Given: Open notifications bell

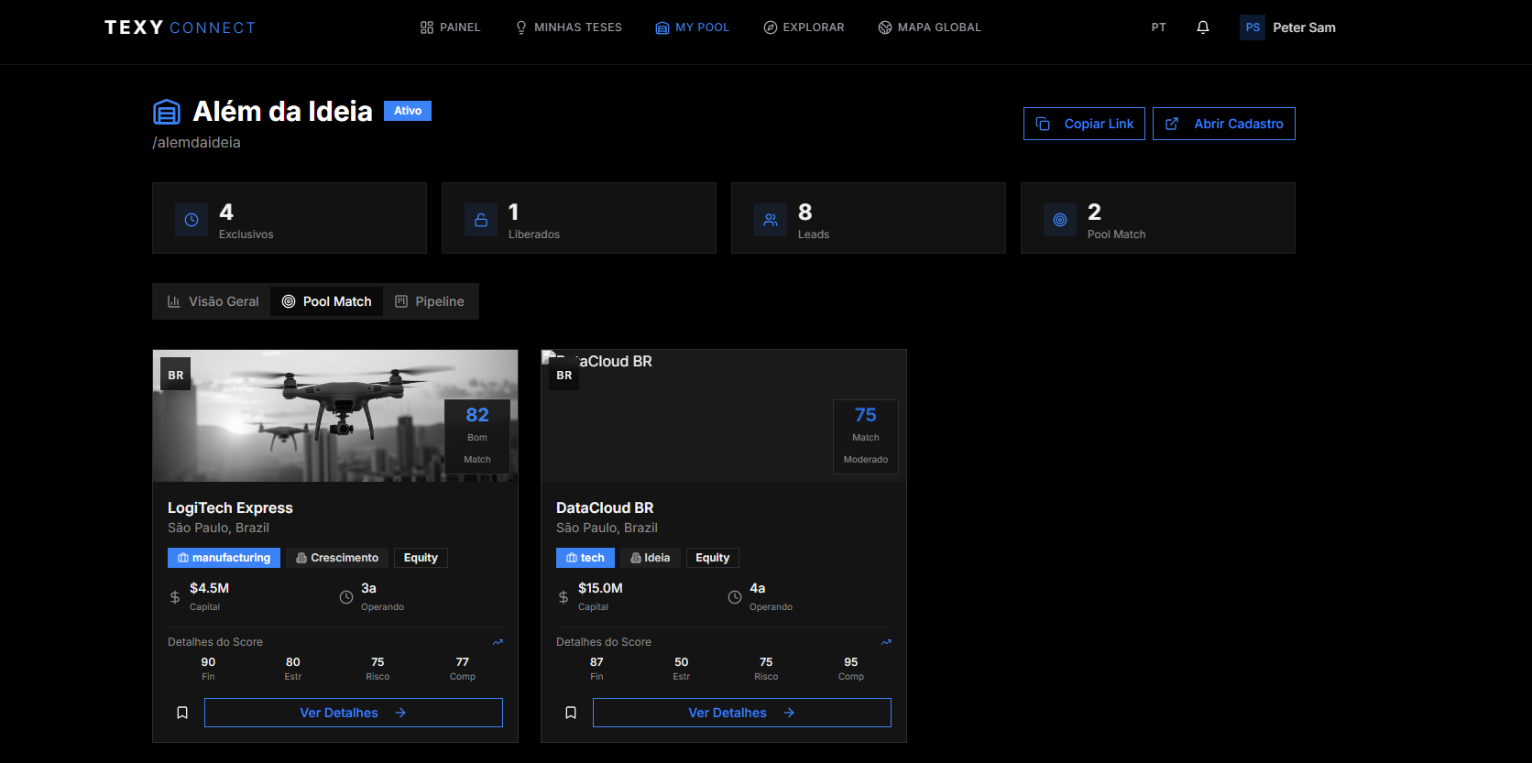Looking at the screenshot, I should pos(1203,27).
